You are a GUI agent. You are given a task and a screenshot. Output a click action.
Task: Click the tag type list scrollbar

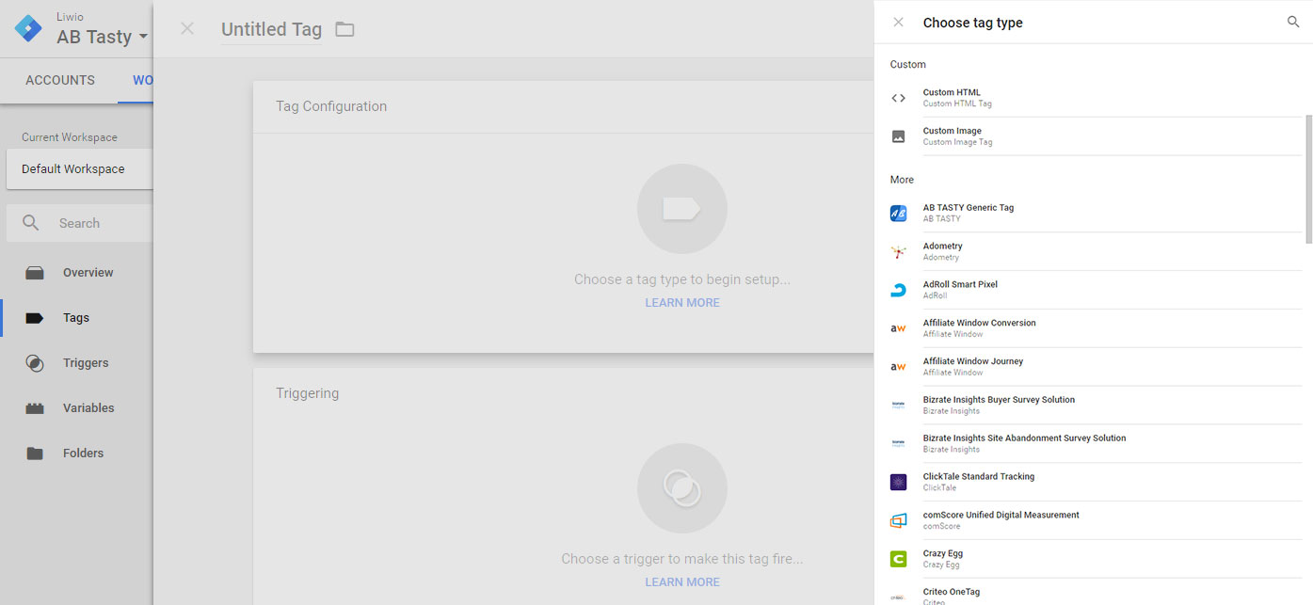click(1308, 179)
